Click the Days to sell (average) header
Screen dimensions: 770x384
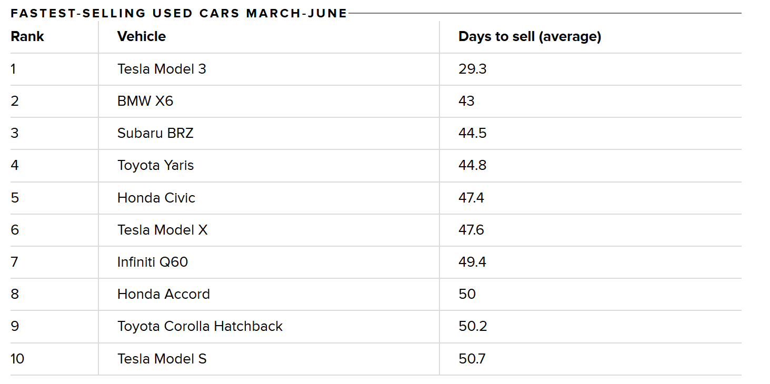click(529, 36)
